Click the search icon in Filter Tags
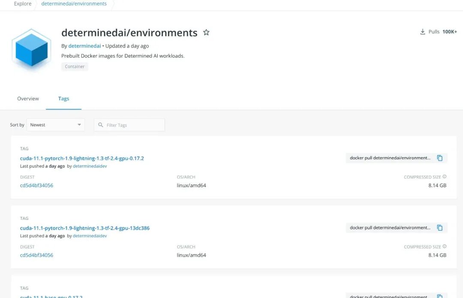This screenshot has height=298, width=463. click(x=101, y=125)
